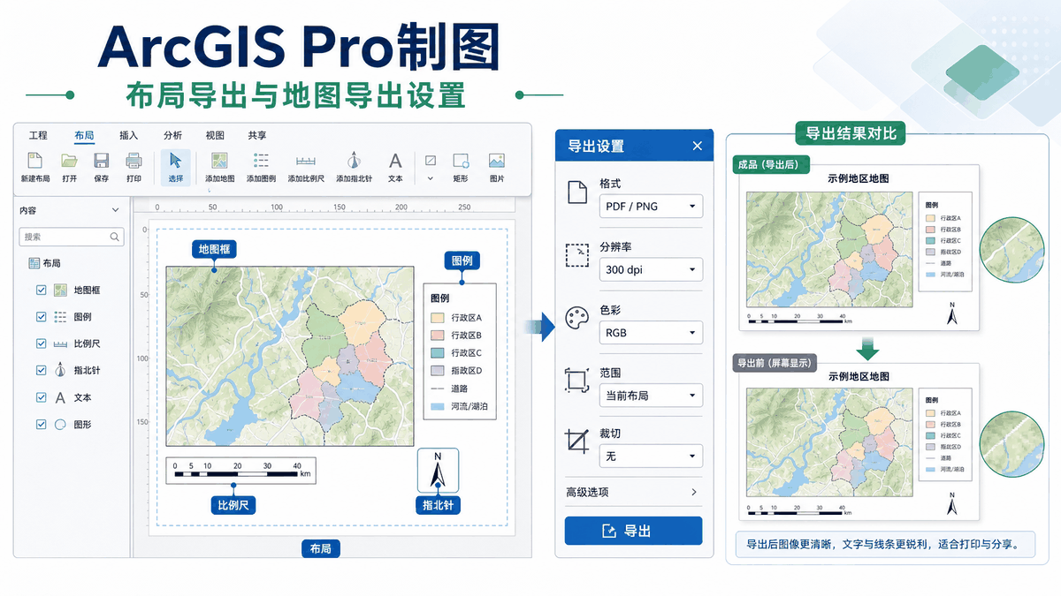Switch to the 工程 ribbon tab

38,135
